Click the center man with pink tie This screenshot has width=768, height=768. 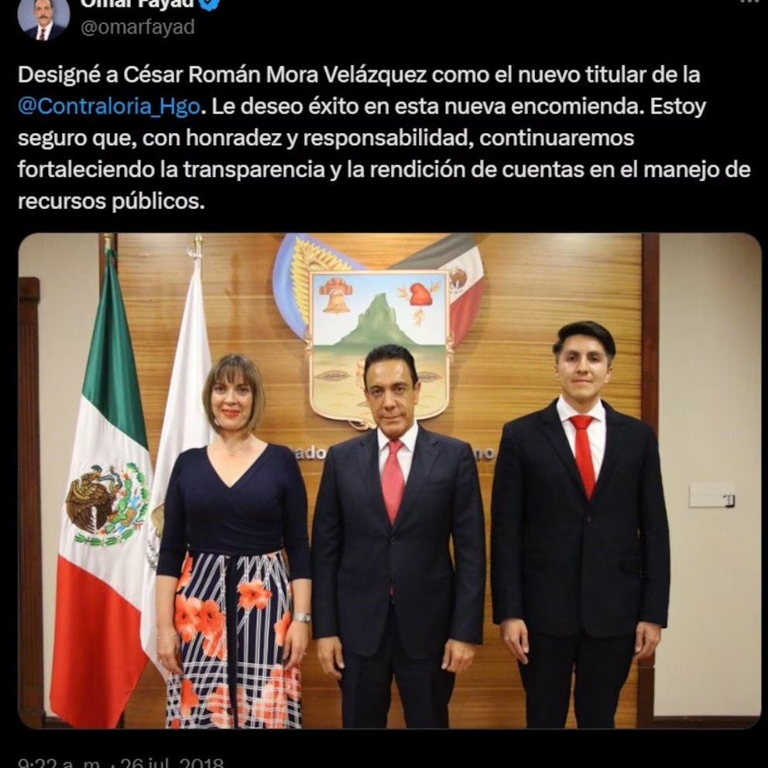[398, 537]
